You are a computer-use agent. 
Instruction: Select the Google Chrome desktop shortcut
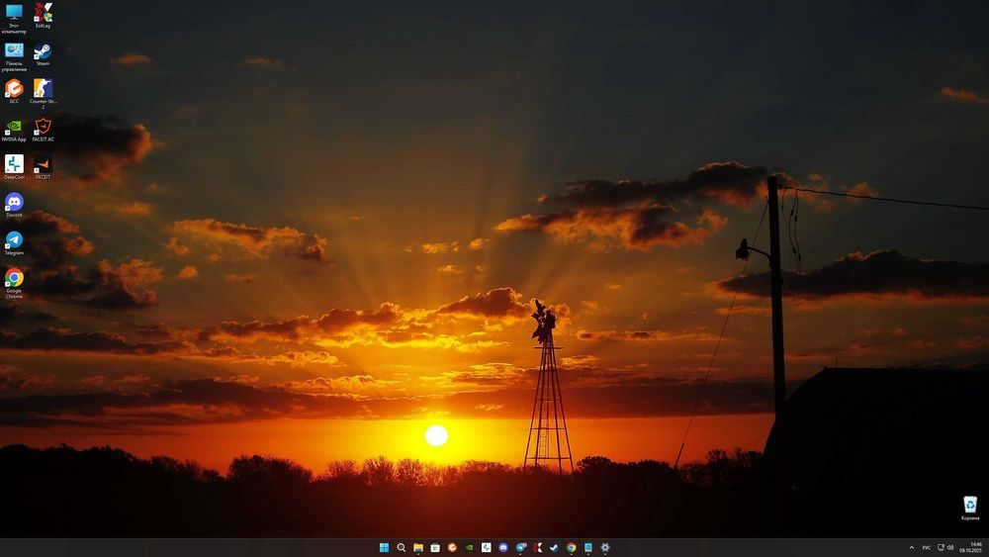tap(14, 284)
